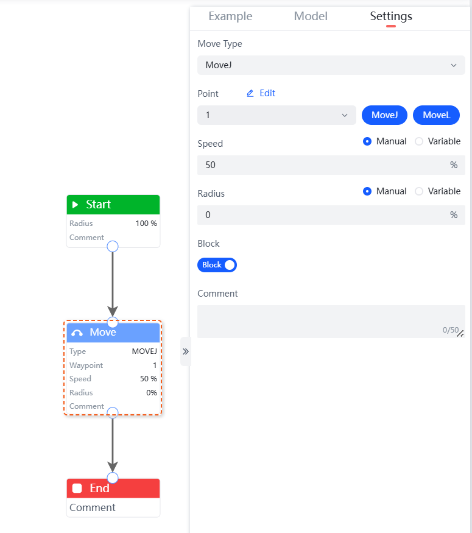
Task: Click the pencil Edit icon beside Point
Action: tap(250, 93)
